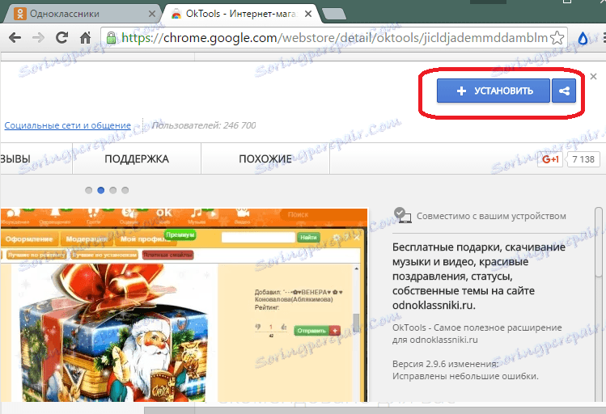Open the browser home page icon
This screenshot has height=414, width=606.
[85, 37]
